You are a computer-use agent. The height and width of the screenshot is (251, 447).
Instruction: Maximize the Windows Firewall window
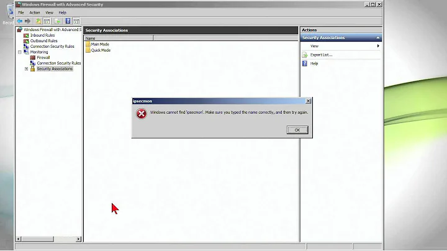373,4
